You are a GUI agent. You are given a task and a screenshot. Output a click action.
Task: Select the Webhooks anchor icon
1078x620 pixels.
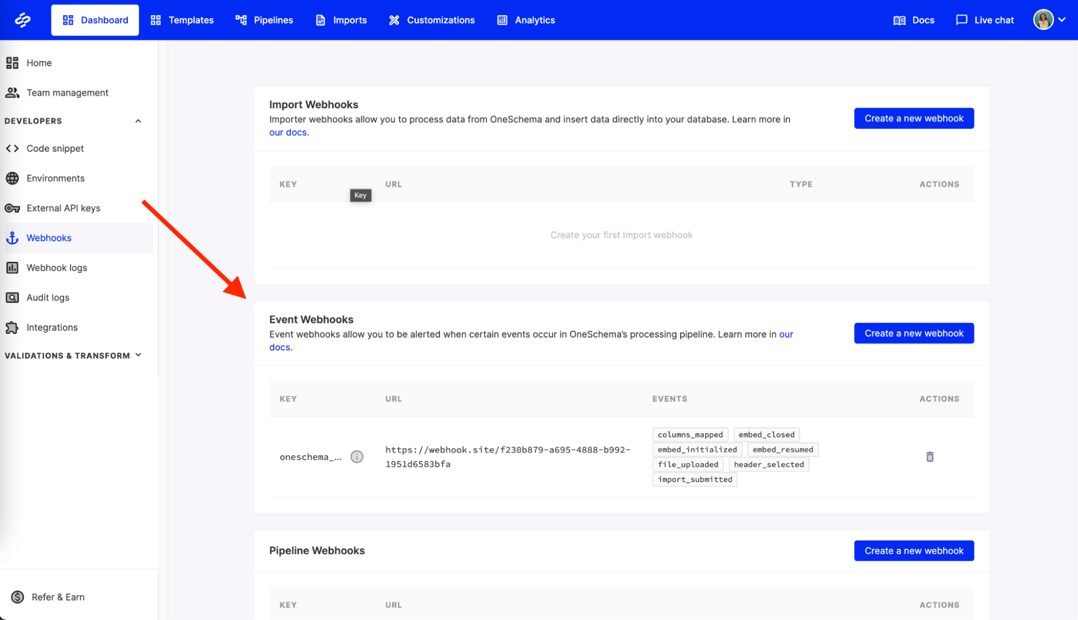point(12,238)
